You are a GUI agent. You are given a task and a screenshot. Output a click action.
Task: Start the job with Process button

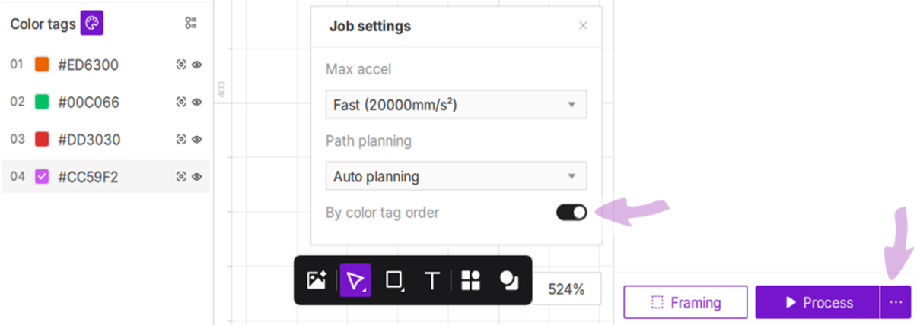coord(817,302)
